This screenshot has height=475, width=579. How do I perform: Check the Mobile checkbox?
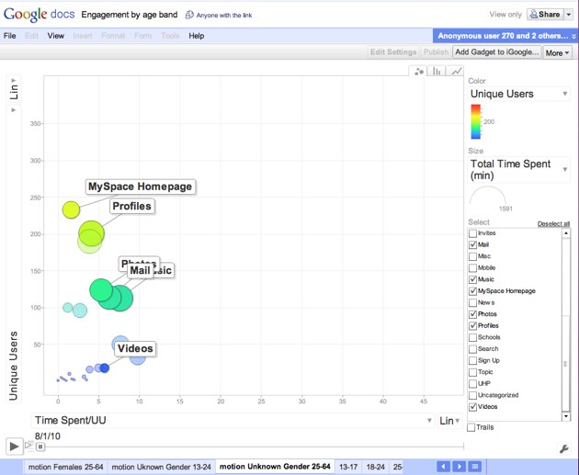472,268
